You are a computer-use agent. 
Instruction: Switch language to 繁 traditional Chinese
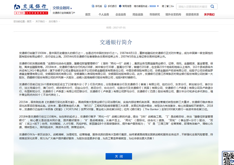168,6
